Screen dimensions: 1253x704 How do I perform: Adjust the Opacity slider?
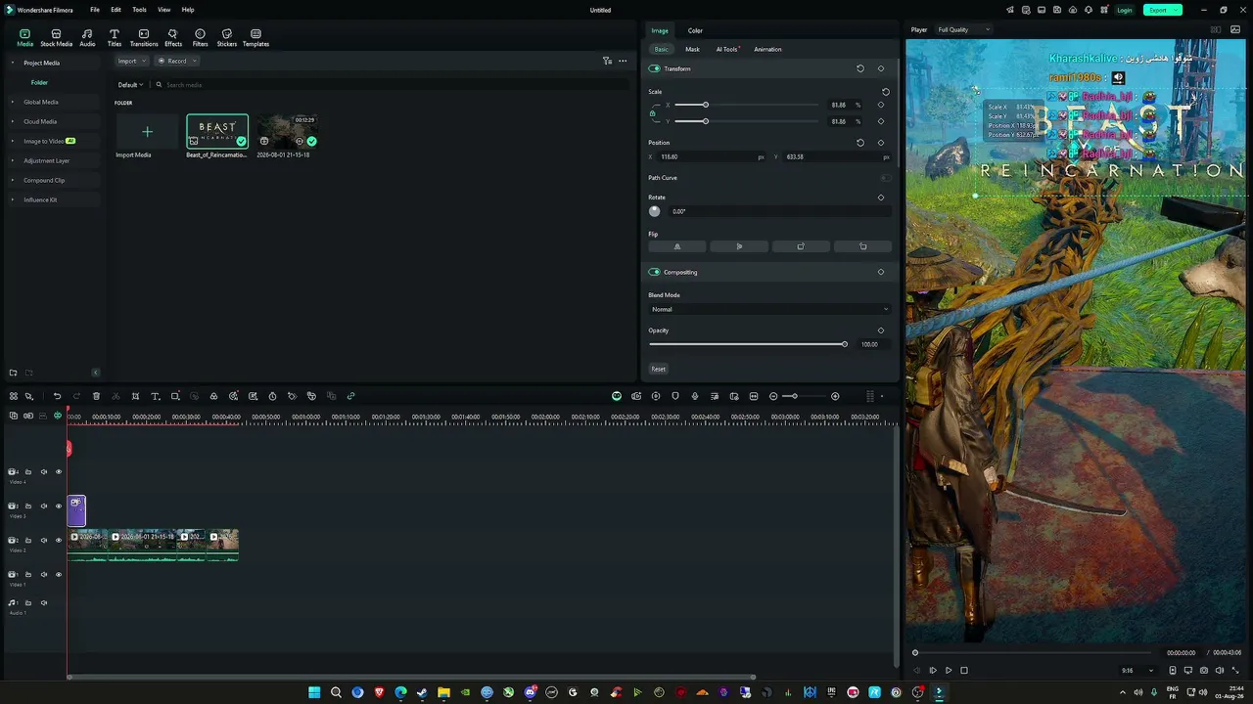click(x=749, y=344)
